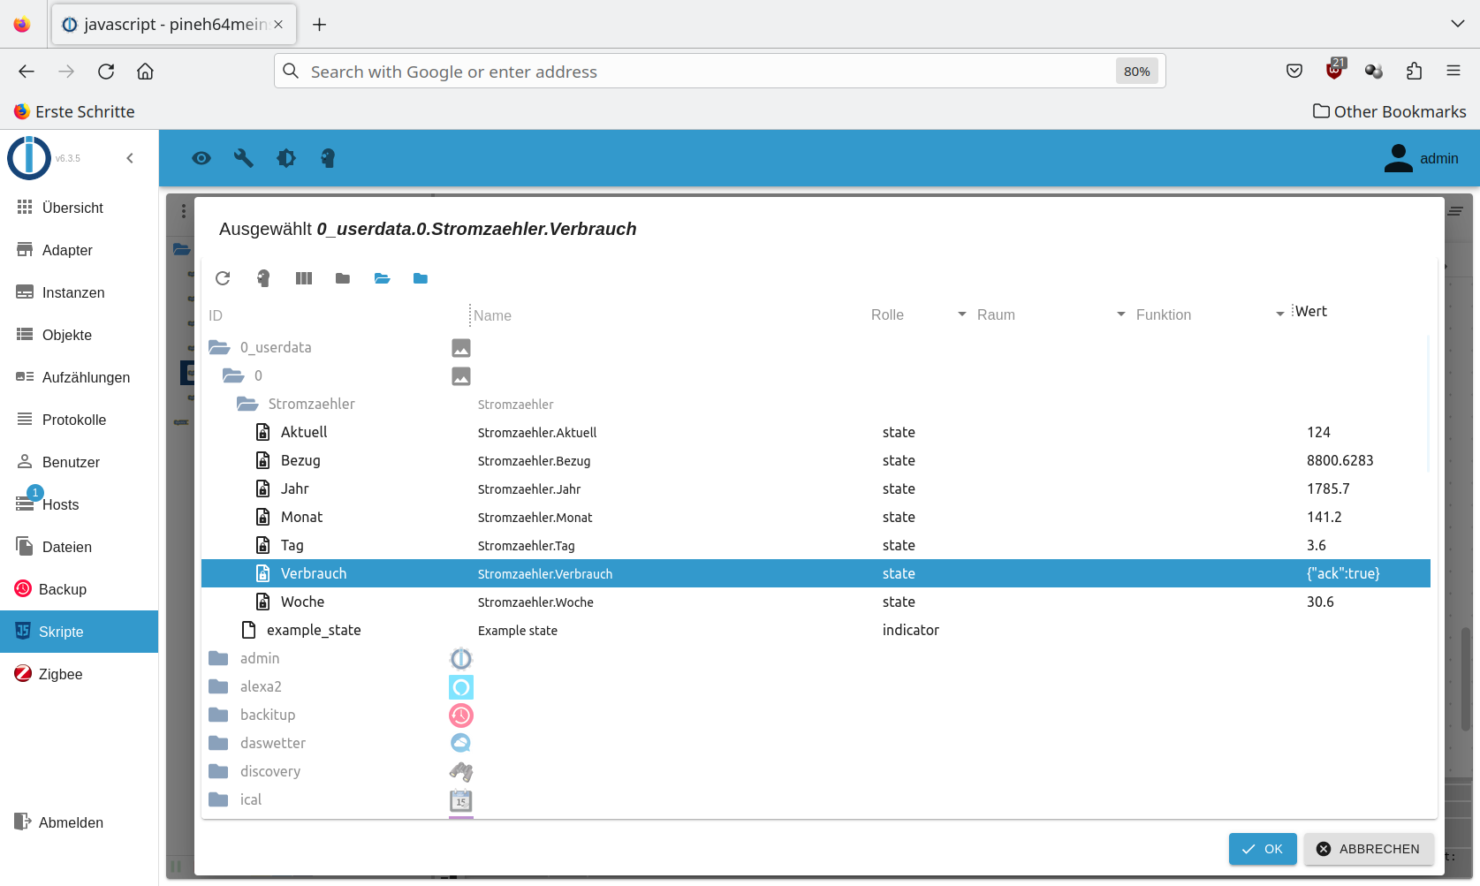
Task: Expand the backitup folder
Action: [x=218, y=715]
